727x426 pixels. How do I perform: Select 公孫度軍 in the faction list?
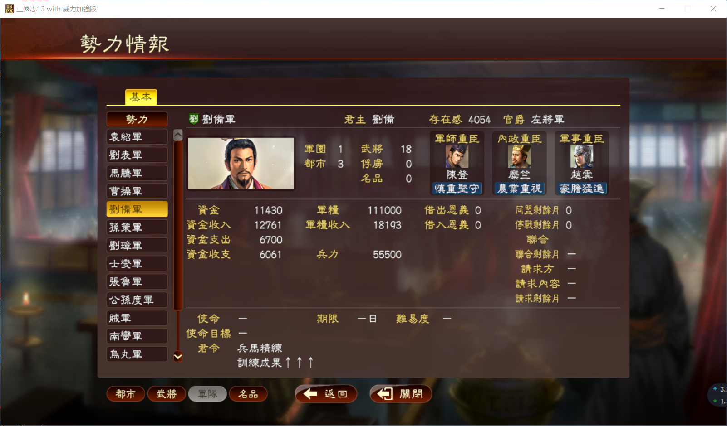[137, 300]
